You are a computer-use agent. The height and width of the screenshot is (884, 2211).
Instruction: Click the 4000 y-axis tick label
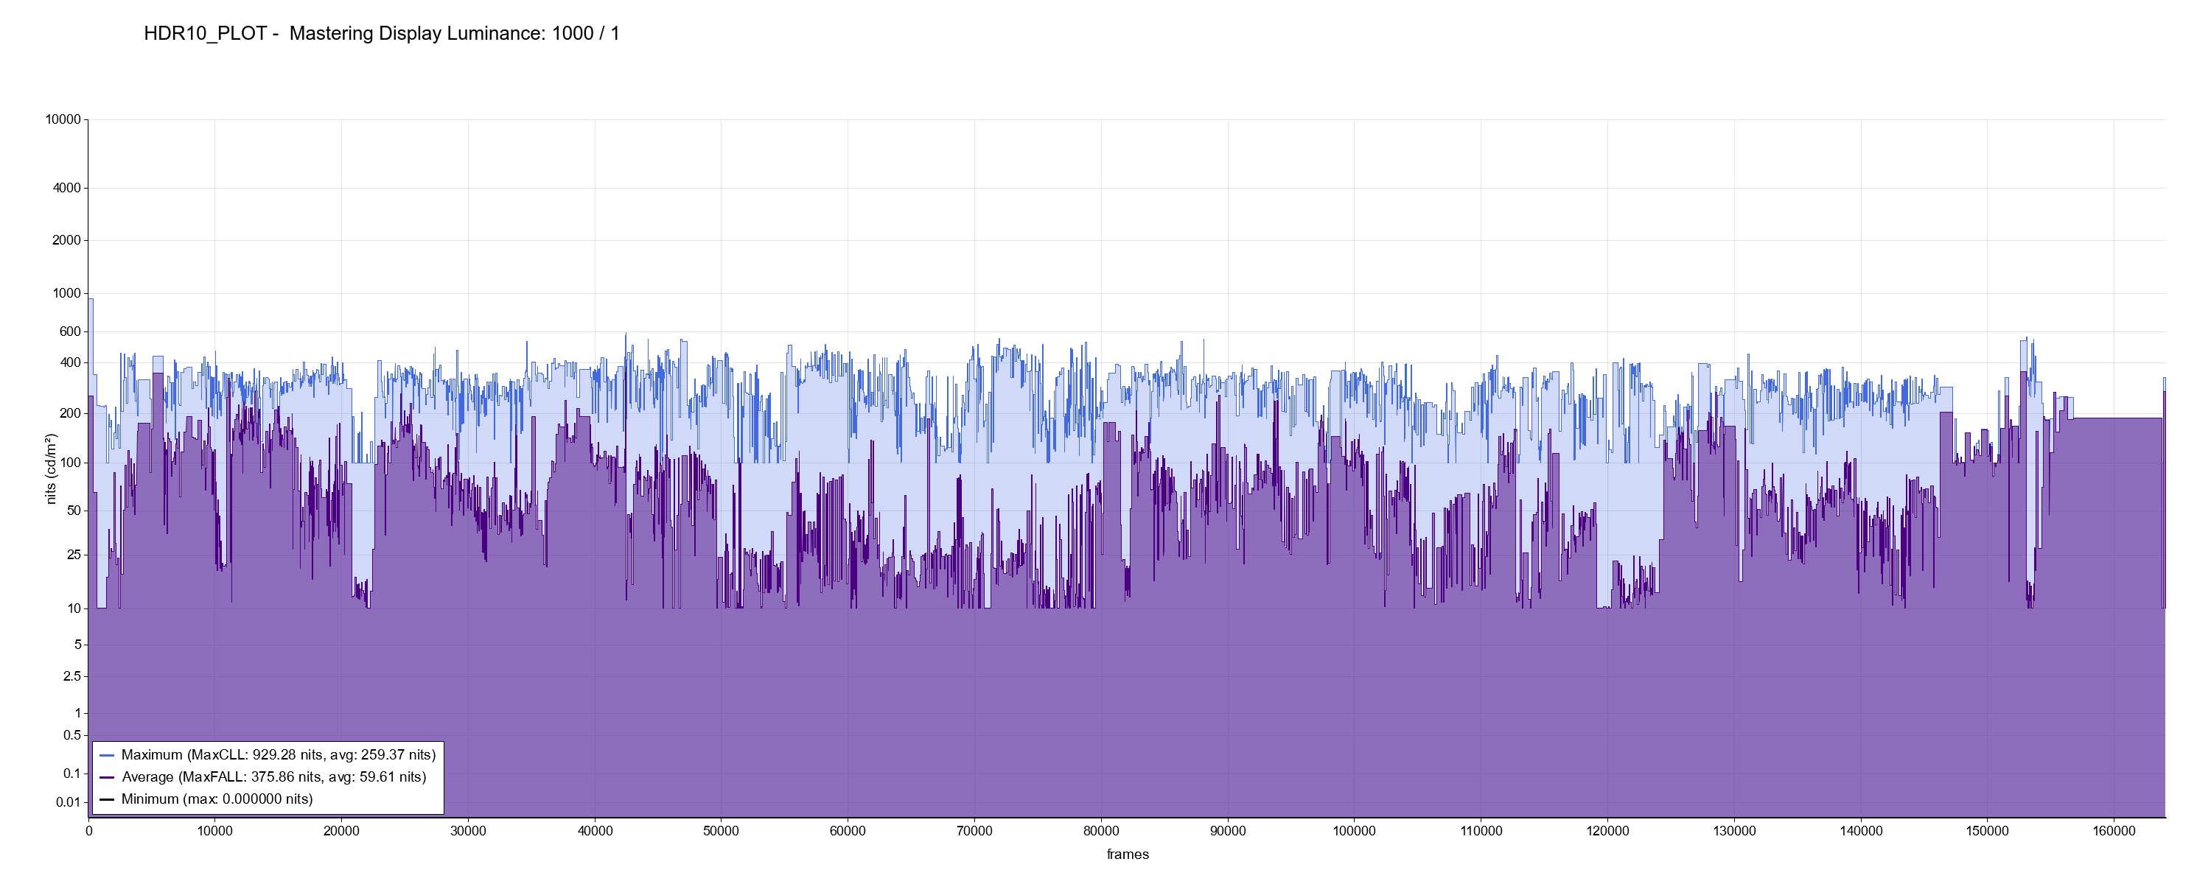pyautogui.click(x=67, y=188)
